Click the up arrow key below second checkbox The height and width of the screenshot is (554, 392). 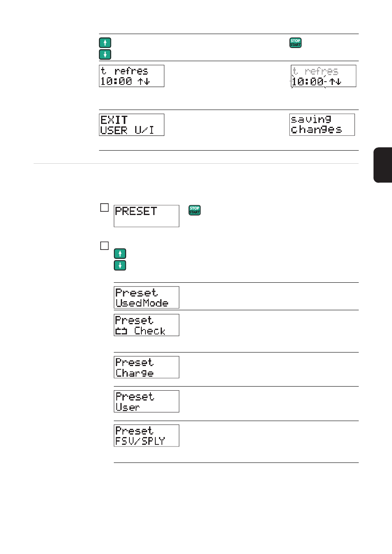coord(120,254)
